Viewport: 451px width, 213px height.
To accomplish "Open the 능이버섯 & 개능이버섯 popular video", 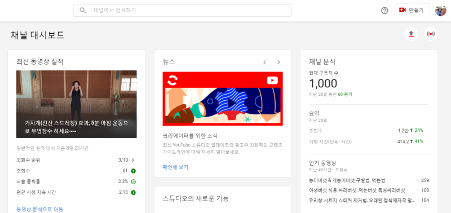I will click(x=369, y=180).
